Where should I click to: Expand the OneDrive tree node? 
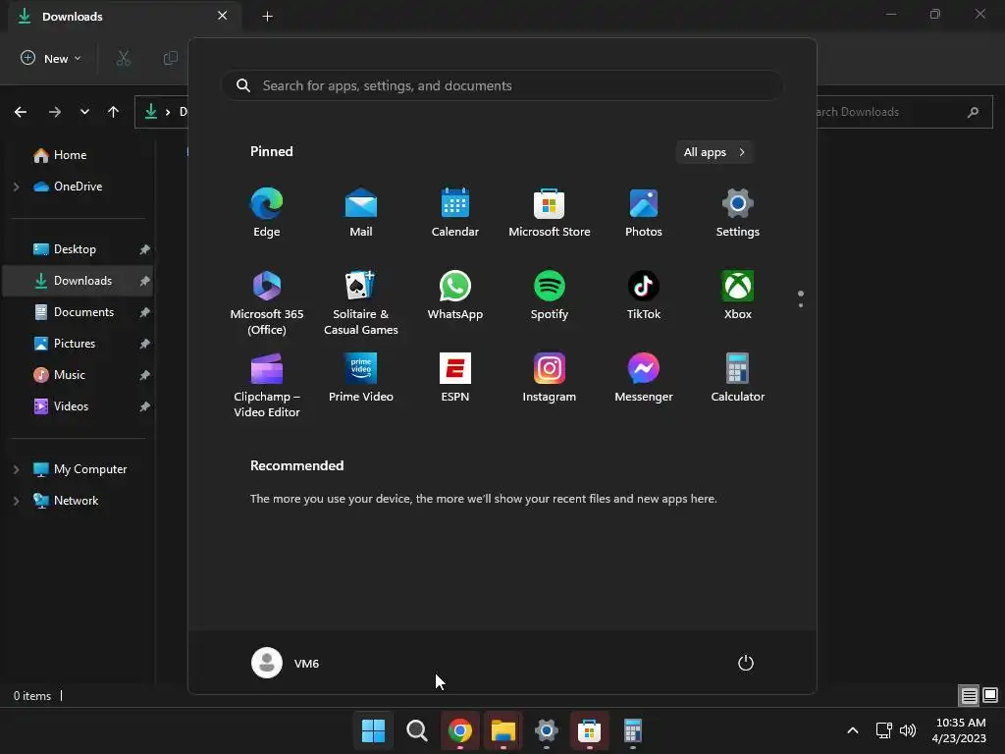coord(16,187)
